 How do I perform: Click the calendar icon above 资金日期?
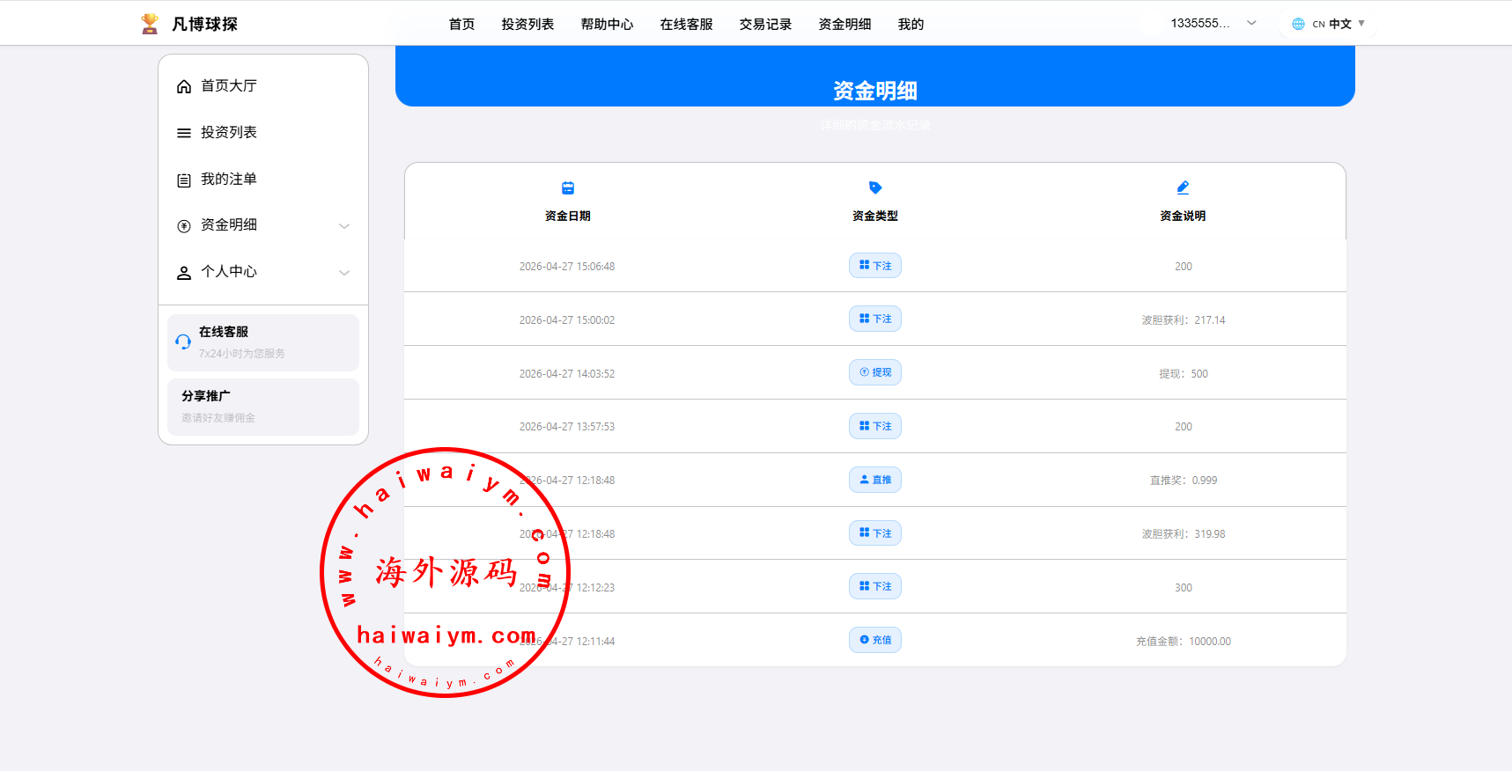(x=568, y=187)
